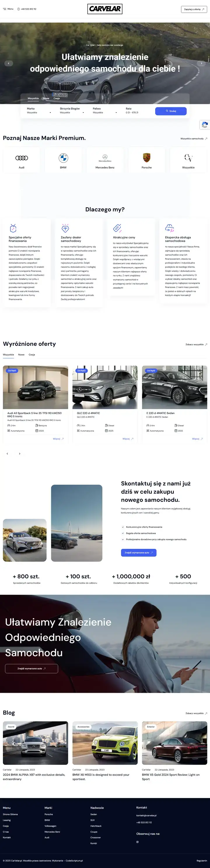The width and height of the screenshot is (210, 868).
Task: Click the Exterior blog category tag
Action: coord(151,727)
